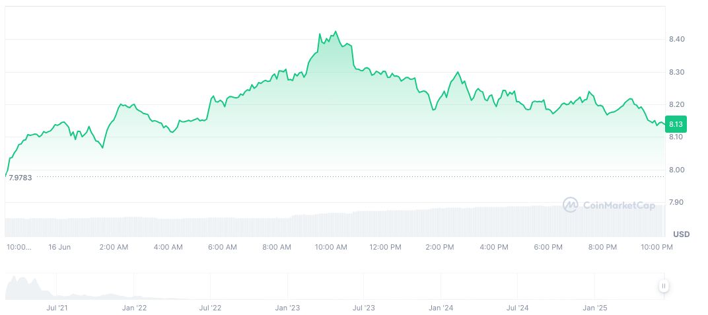Click the 10:00 PM time axis label

point(657,247)
